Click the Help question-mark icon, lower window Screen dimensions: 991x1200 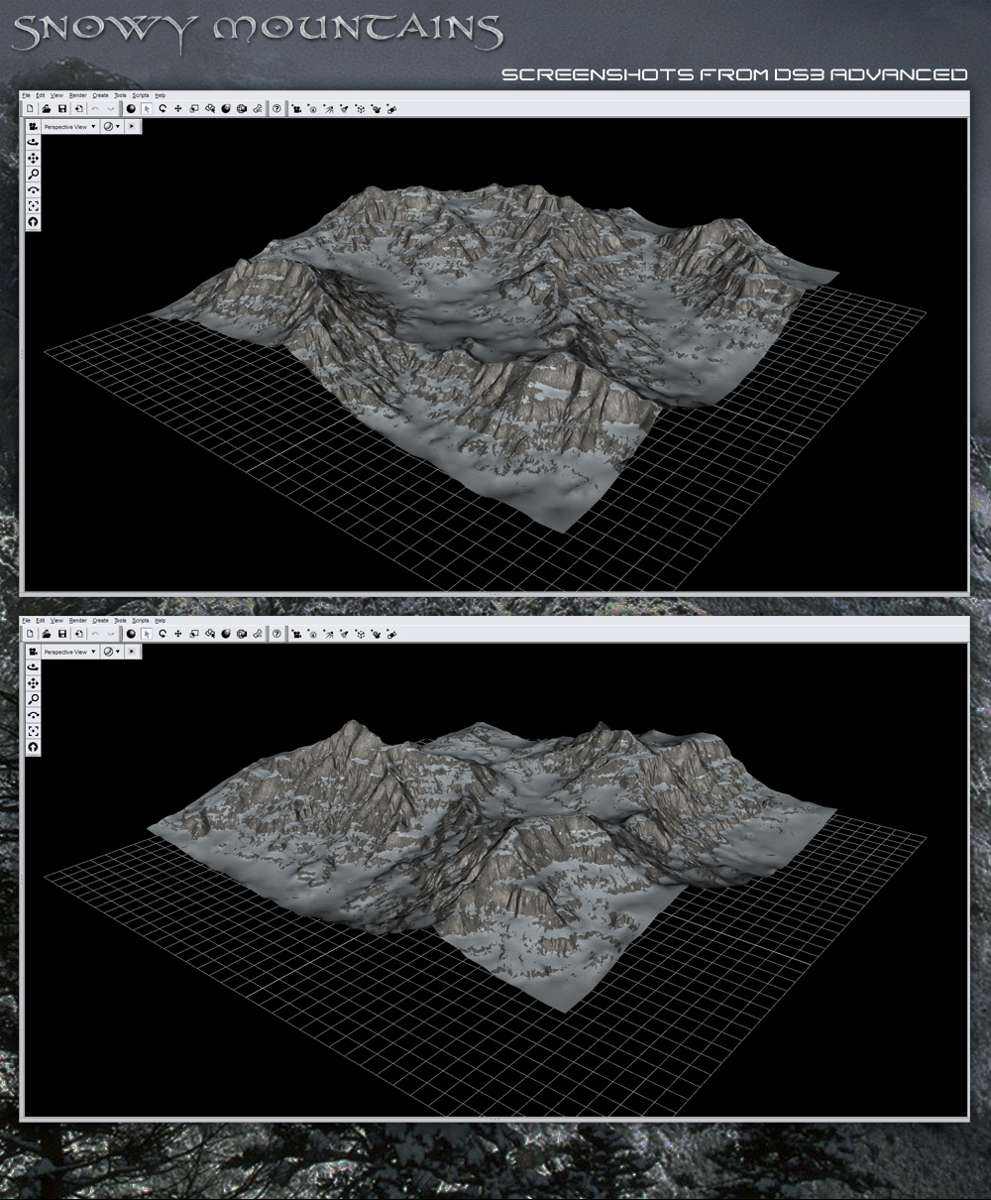(x=276, y=633)
